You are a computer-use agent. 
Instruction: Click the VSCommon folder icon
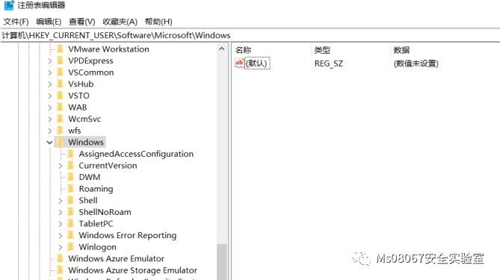point(60,72)
